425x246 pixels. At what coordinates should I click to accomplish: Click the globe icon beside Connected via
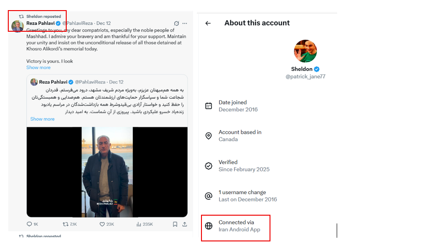(208, 226)
